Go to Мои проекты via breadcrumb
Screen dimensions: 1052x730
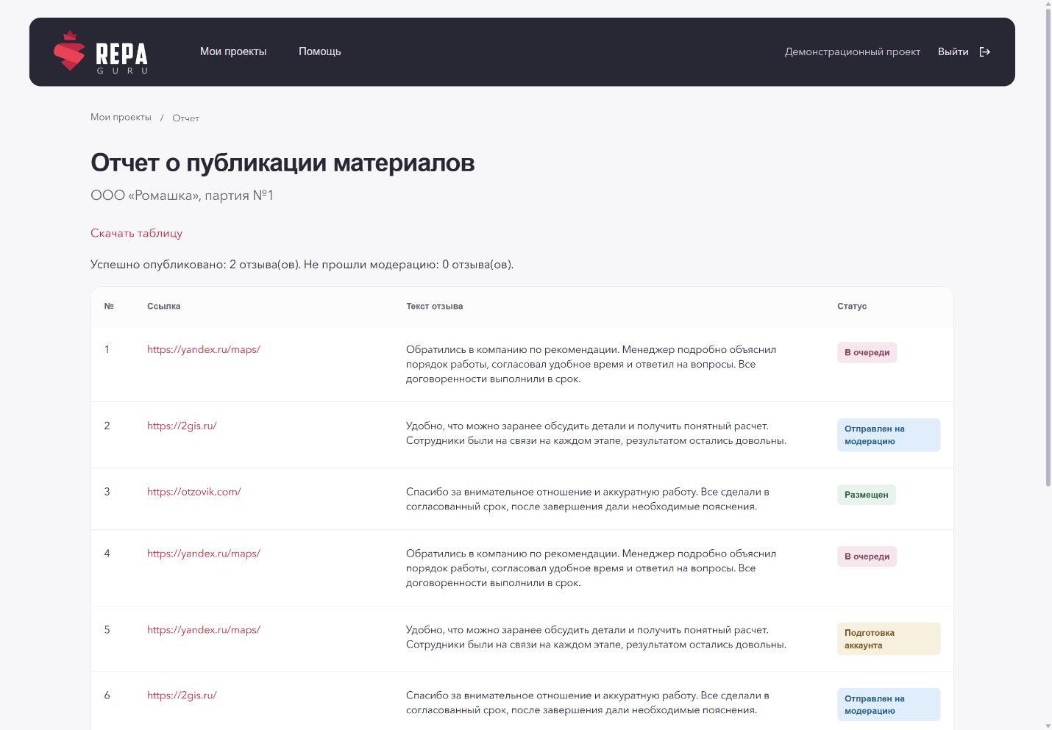coord(121,118)
